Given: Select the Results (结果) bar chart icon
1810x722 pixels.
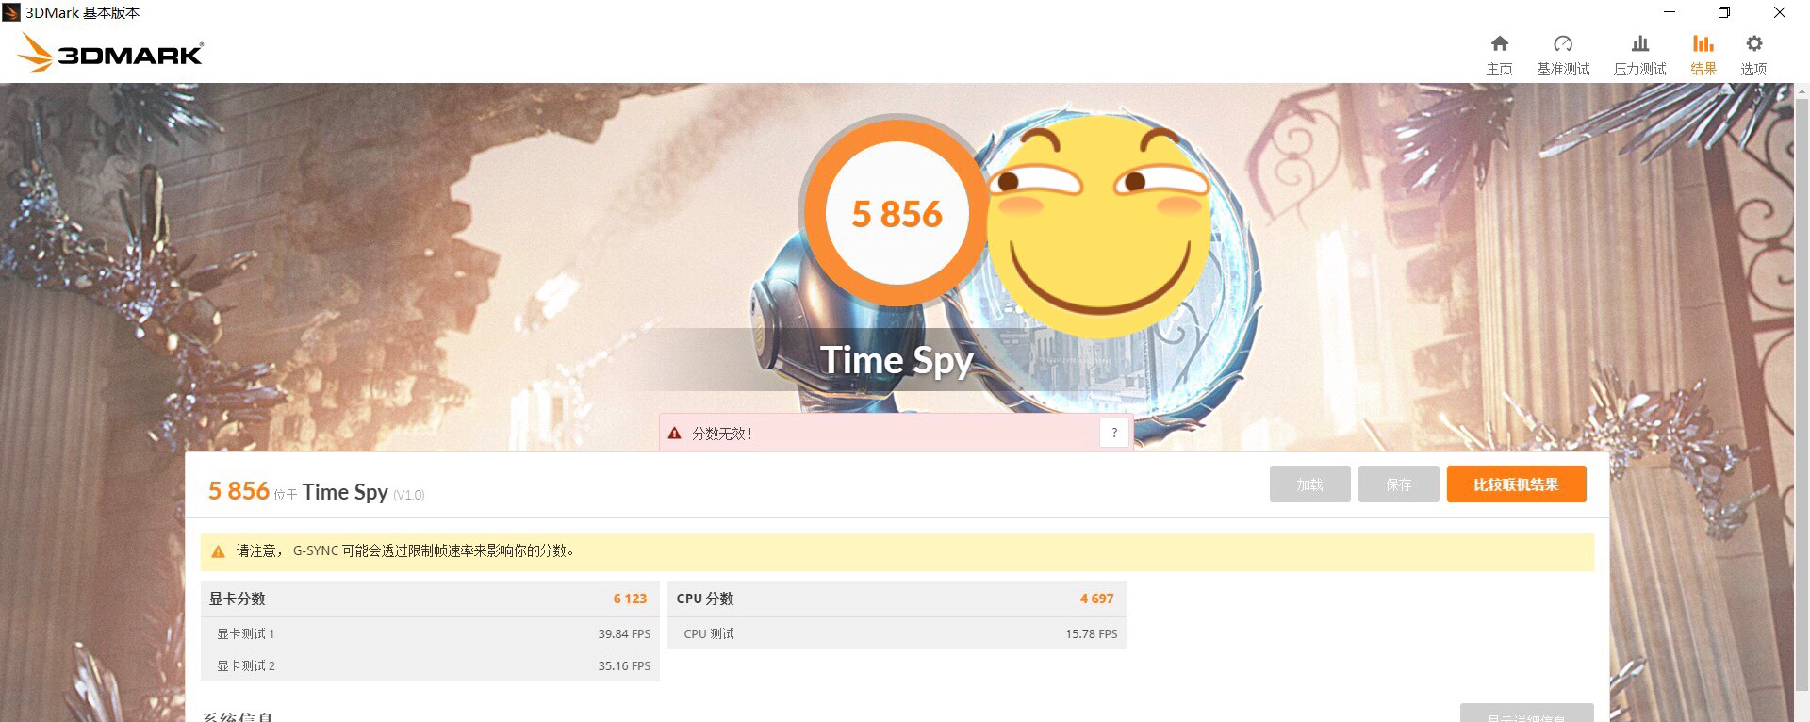Looking at the screenshot, I should point(1703,43).
